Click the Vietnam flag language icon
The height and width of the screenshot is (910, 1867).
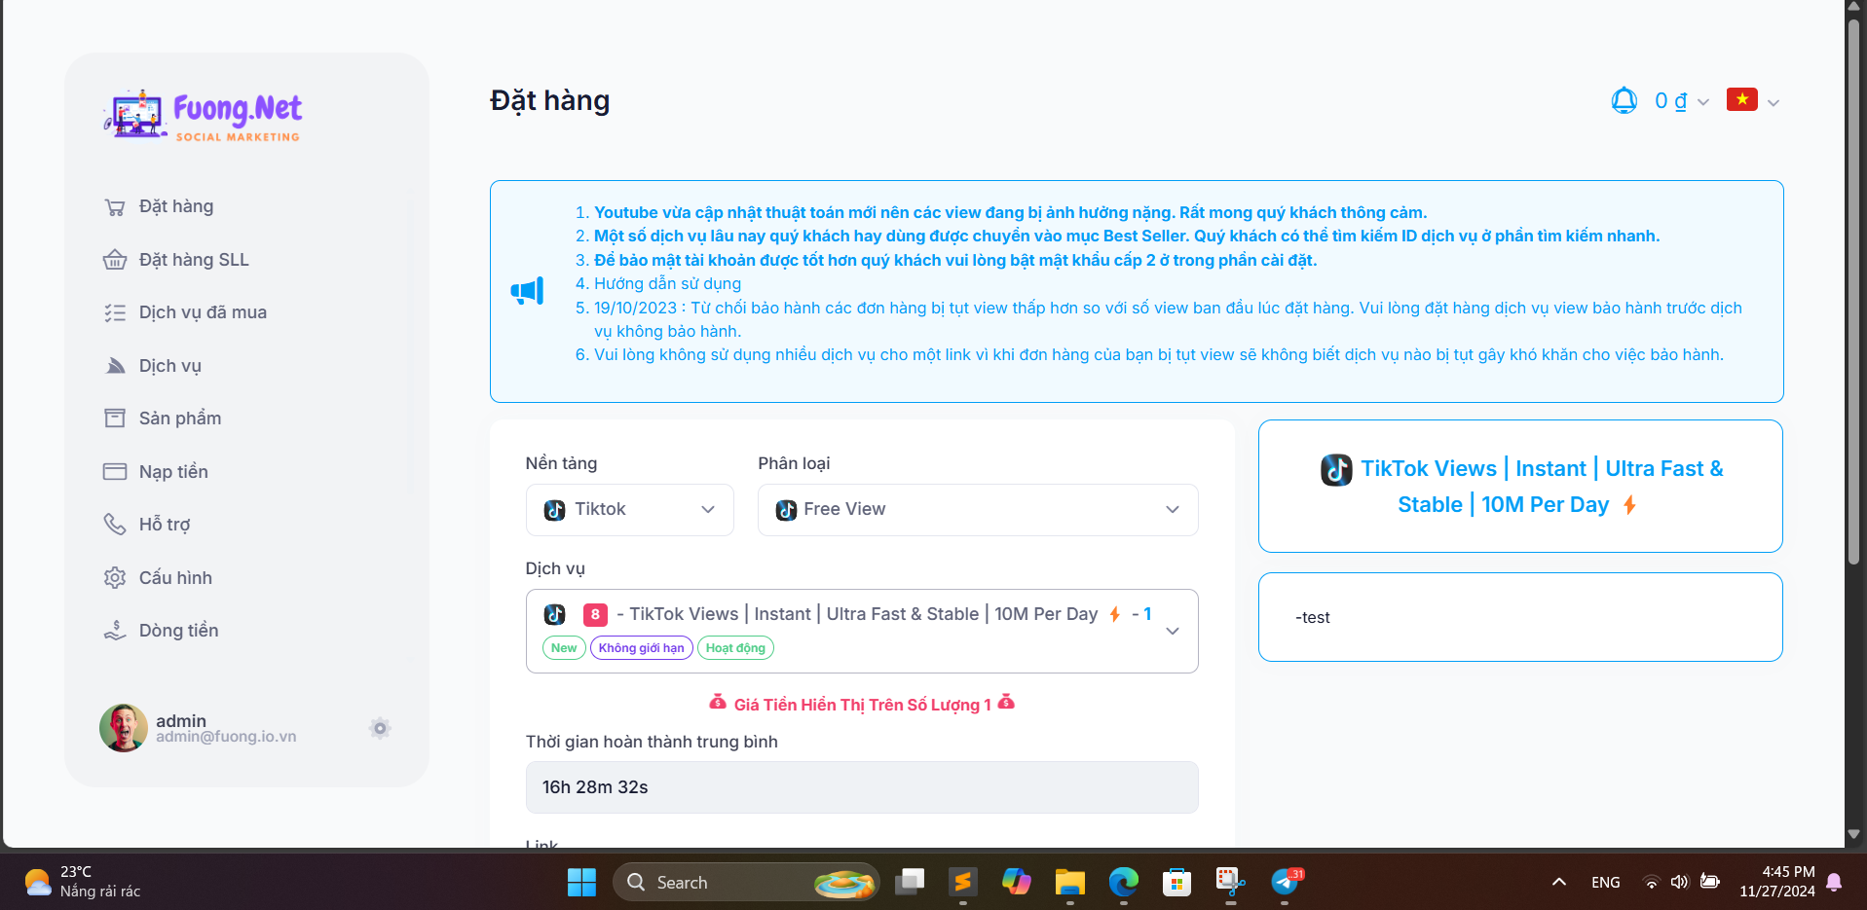click(1743, 99)
